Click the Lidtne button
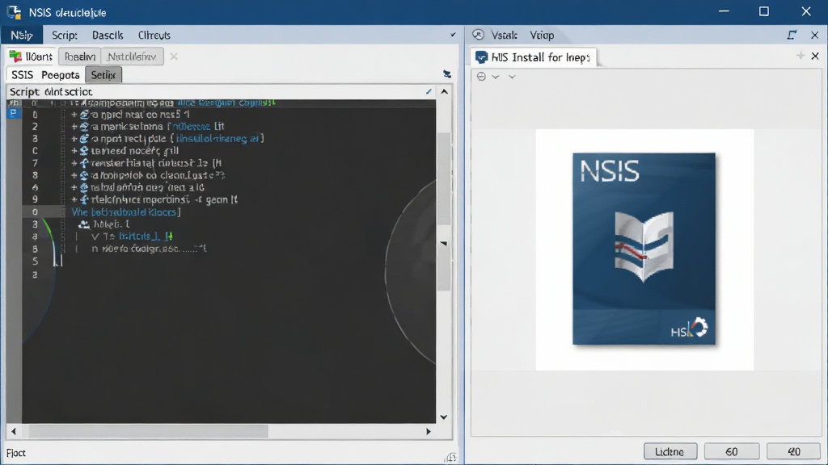The height and width of the screenshot is (465, 828). [x=670, y=452]
